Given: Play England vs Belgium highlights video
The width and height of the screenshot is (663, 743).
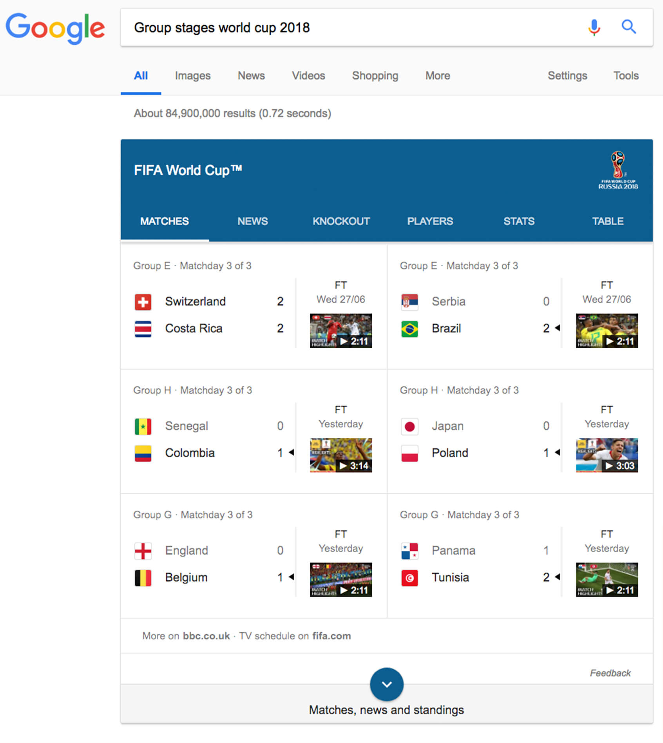Looking at the screenshot, I should (341, 580).
